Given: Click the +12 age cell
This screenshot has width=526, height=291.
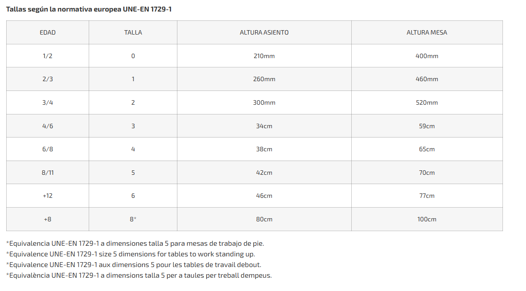Looking at the screenshot, I should point(47,196).
